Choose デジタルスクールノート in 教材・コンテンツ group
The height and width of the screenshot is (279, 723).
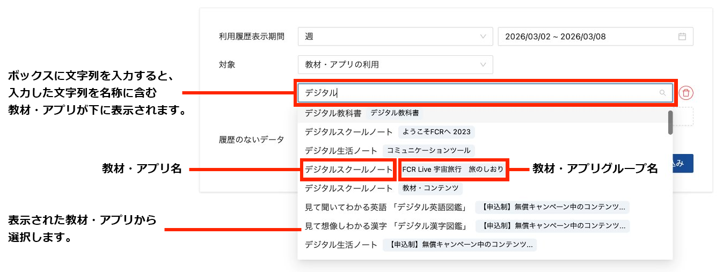point(349,188)
